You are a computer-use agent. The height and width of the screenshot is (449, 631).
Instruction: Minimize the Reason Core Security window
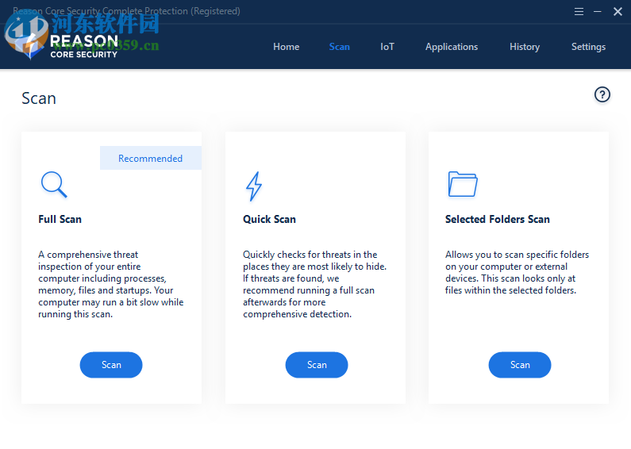598,12
